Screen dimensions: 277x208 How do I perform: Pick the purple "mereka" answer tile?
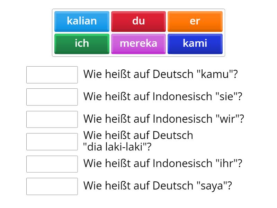(x=138, y=43)
